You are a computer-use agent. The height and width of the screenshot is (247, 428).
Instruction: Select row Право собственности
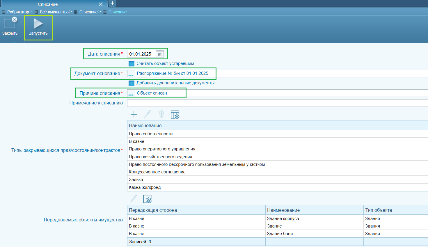pyautogui.click(x=278, y=134)
